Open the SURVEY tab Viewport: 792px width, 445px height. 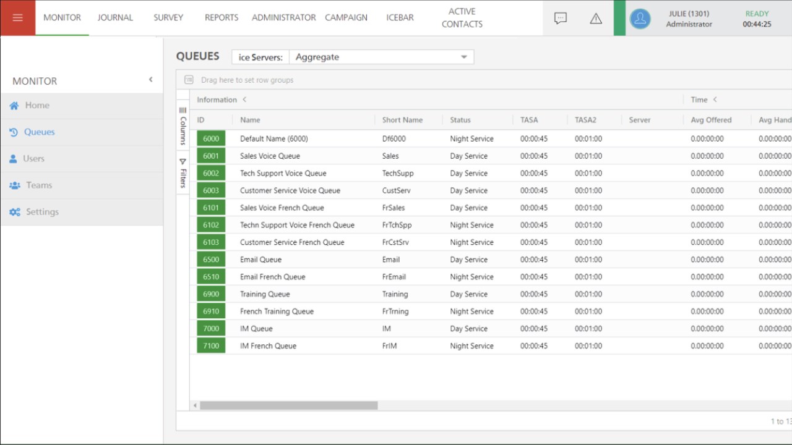168,17
